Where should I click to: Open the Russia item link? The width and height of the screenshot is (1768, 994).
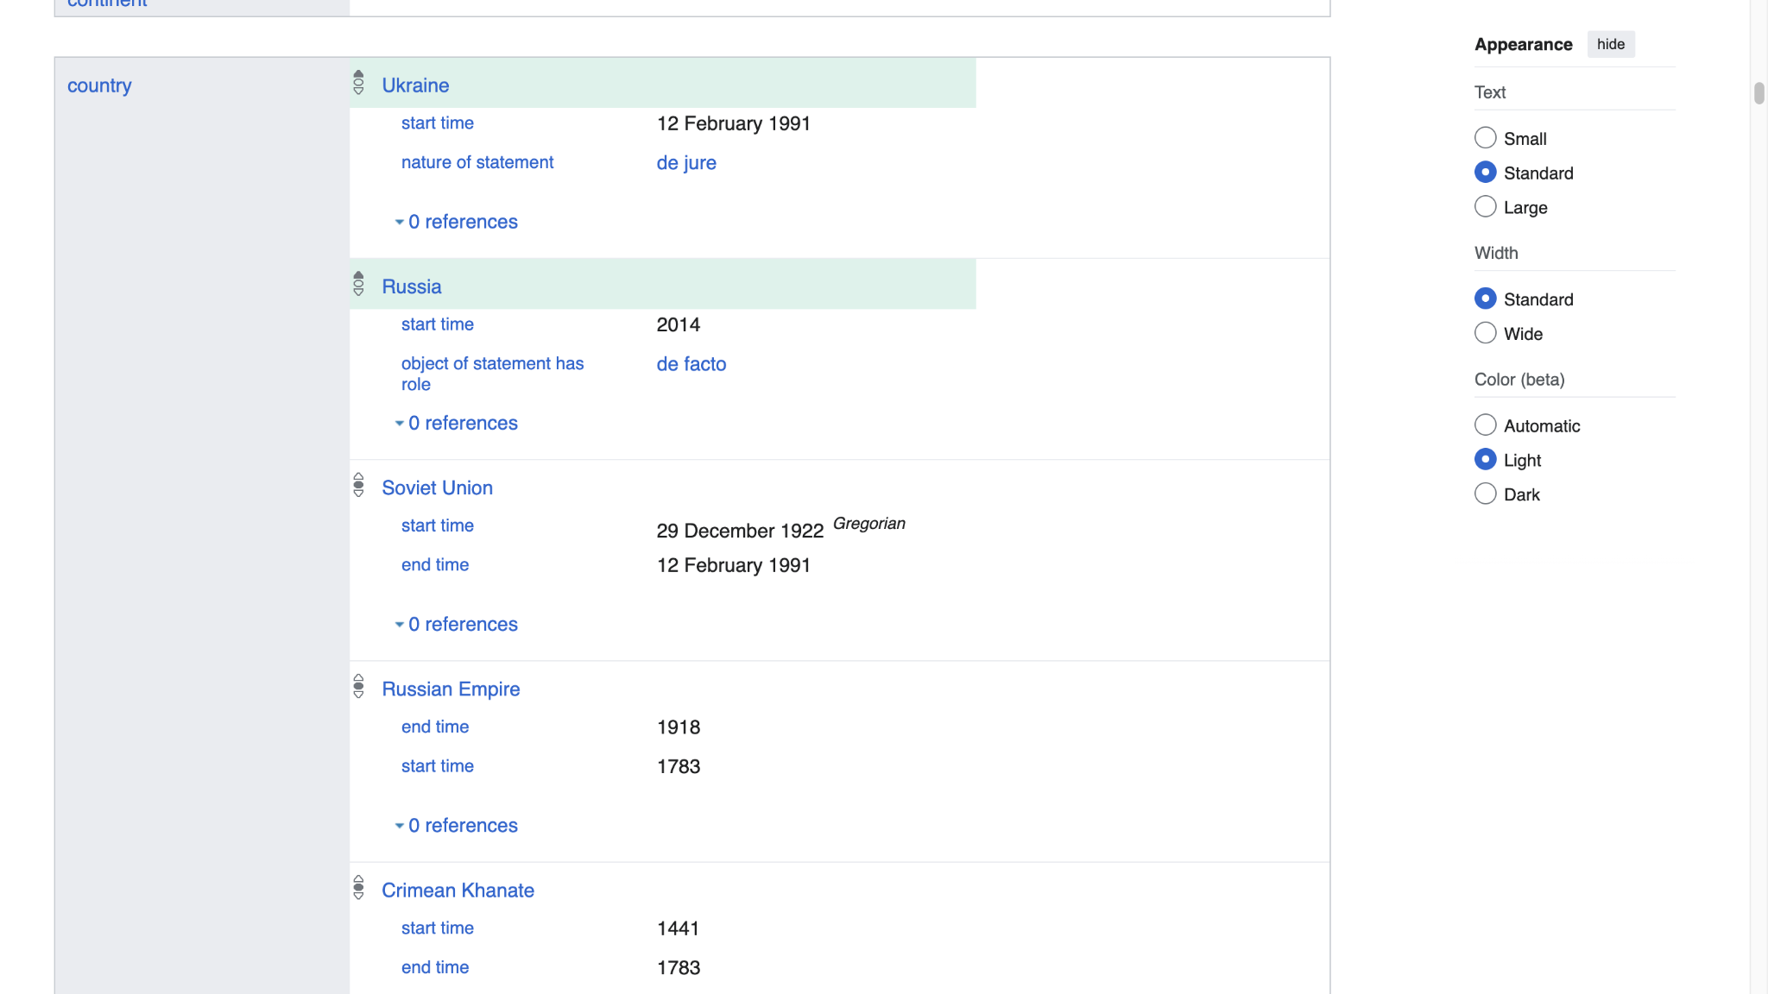click(412, 286)
